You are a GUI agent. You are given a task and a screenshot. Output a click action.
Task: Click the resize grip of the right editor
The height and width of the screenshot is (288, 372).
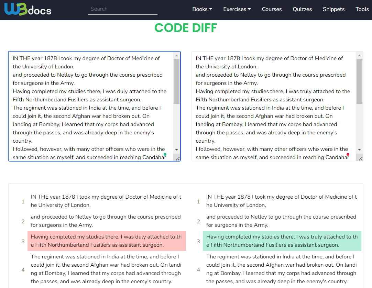(361, 159)
